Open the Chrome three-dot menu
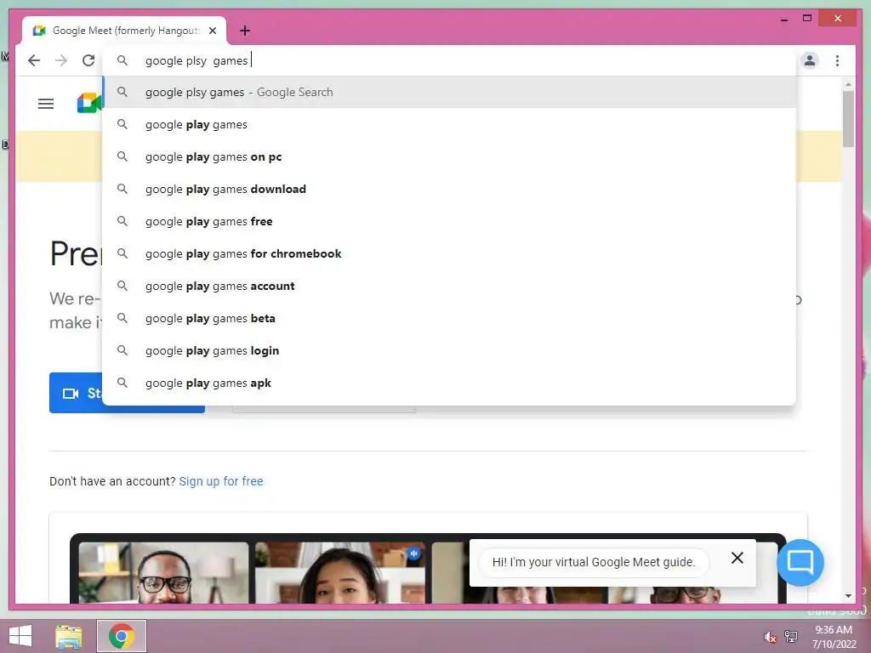Viewport: 871px width, 653px height. [837, 60]
